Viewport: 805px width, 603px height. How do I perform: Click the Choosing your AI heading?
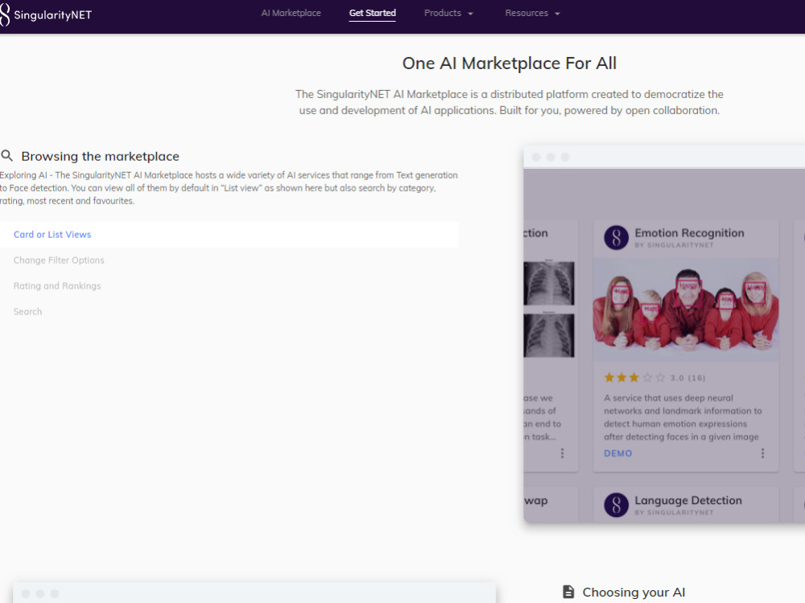tap(634, 593)
